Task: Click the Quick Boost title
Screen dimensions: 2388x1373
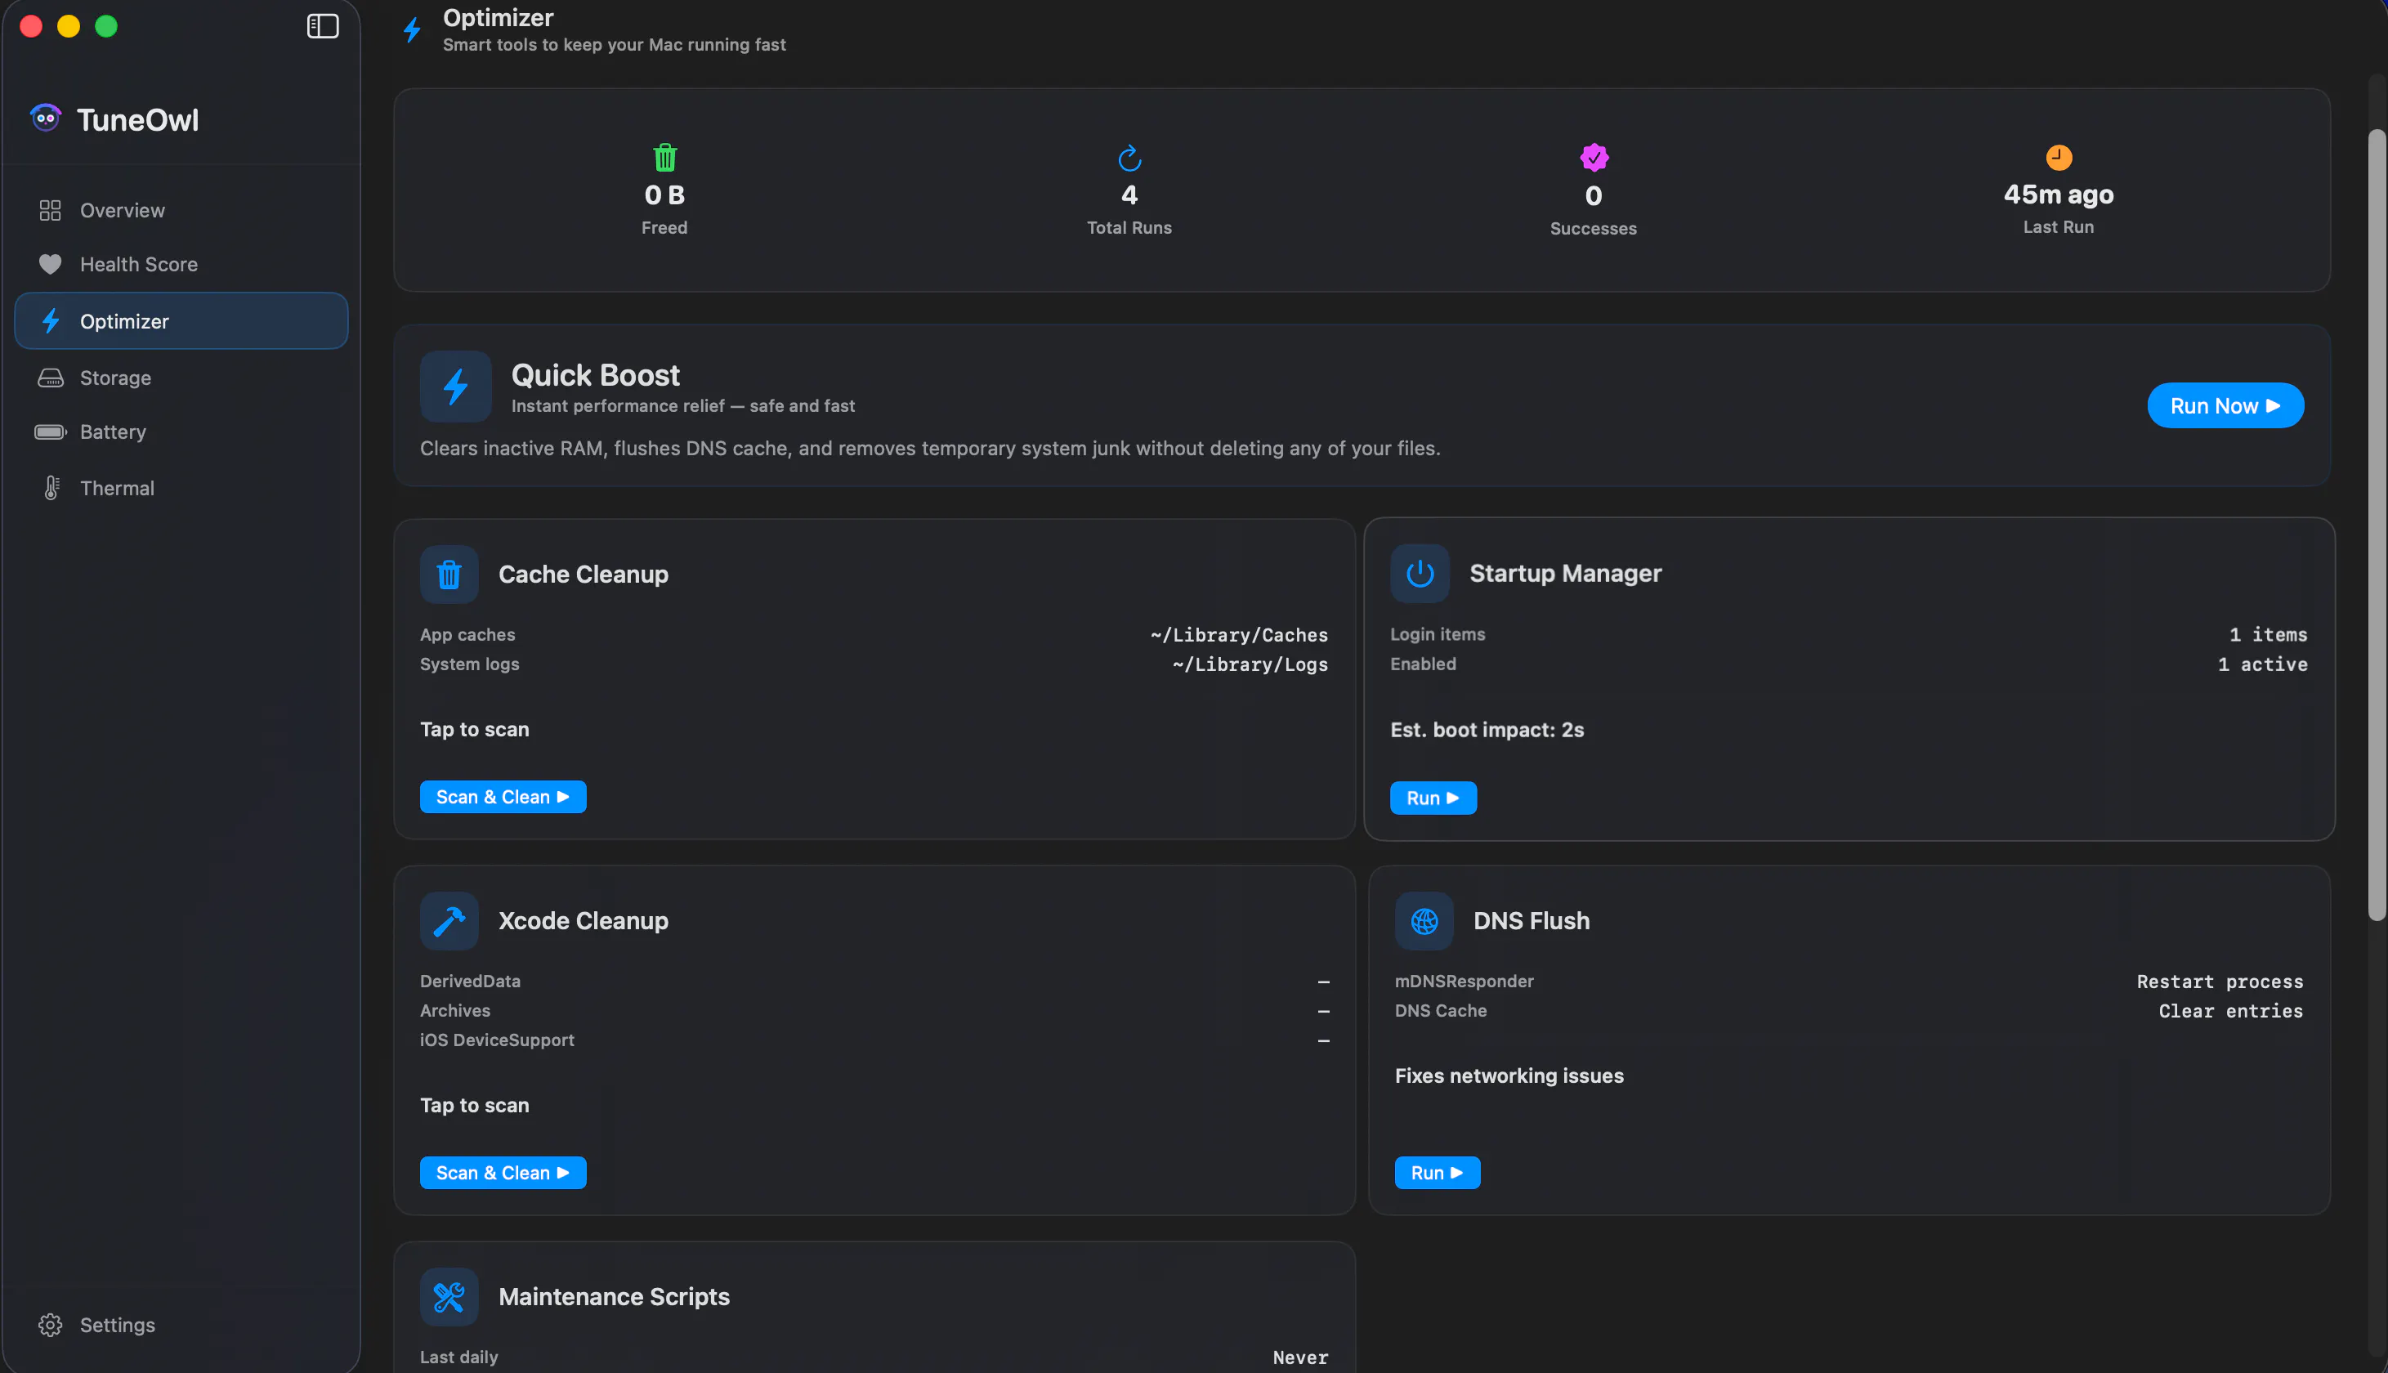Action: click(x=595, y=375)
